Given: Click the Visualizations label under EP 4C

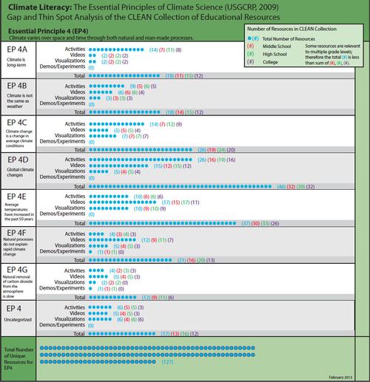Looking at the screenshot, I should tap(70, 135).
